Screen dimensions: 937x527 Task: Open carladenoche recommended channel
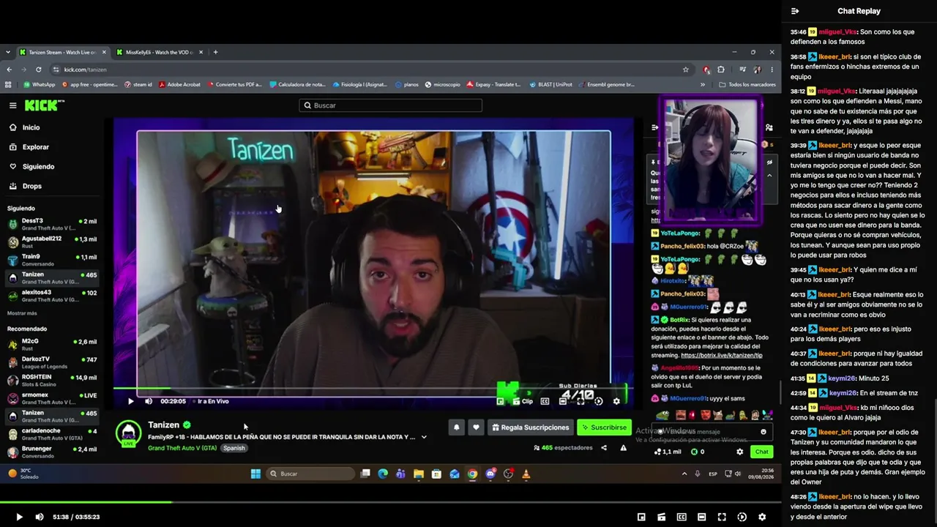pos(52,434)
